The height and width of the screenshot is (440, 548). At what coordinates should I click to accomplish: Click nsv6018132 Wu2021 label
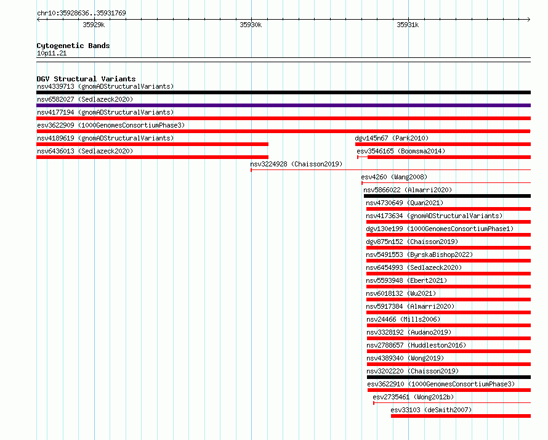coord(401,293)
